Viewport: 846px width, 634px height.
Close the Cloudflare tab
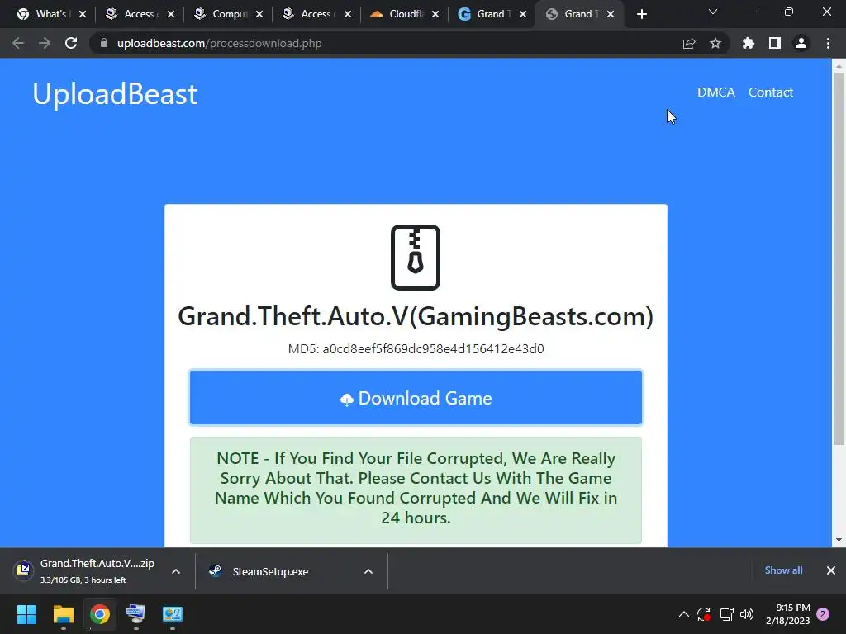(435, 14)
